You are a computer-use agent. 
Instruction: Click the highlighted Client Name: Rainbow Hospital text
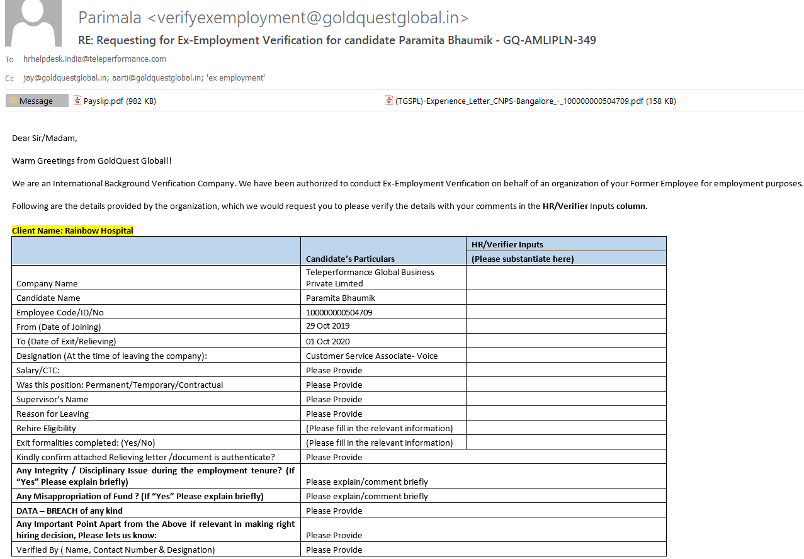(72, 230)
